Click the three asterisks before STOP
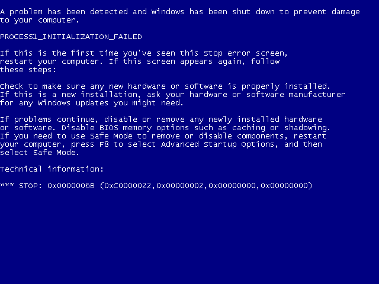 7,185
